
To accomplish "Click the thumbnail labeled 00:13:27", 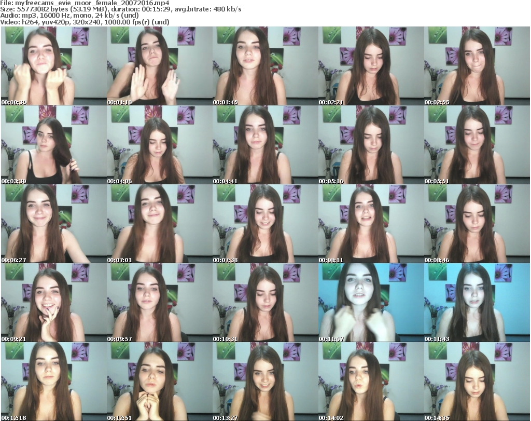I will pos(265,382).
